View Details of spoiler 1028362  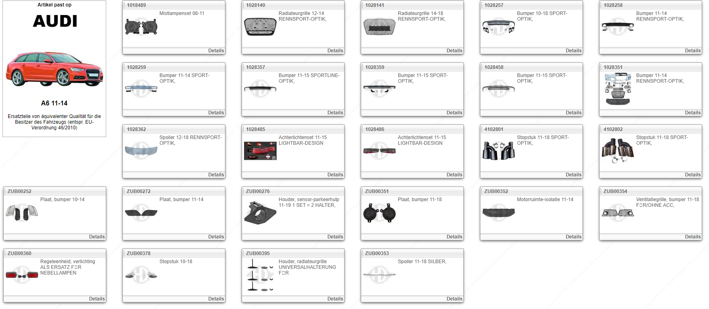pos(216,175)
